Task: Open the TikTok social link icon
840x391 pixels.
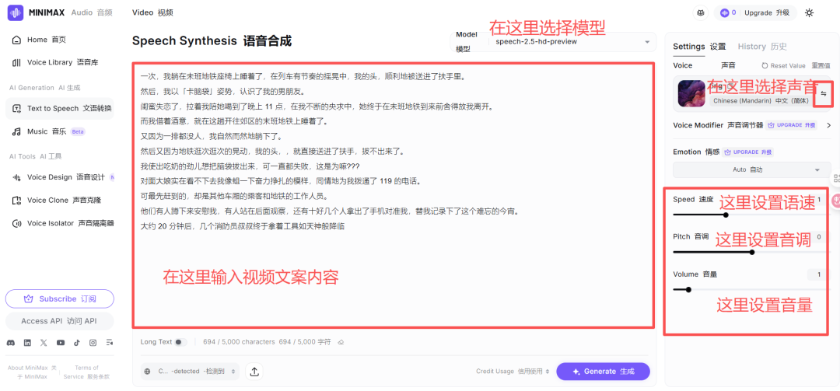Action: pos(76,342)
